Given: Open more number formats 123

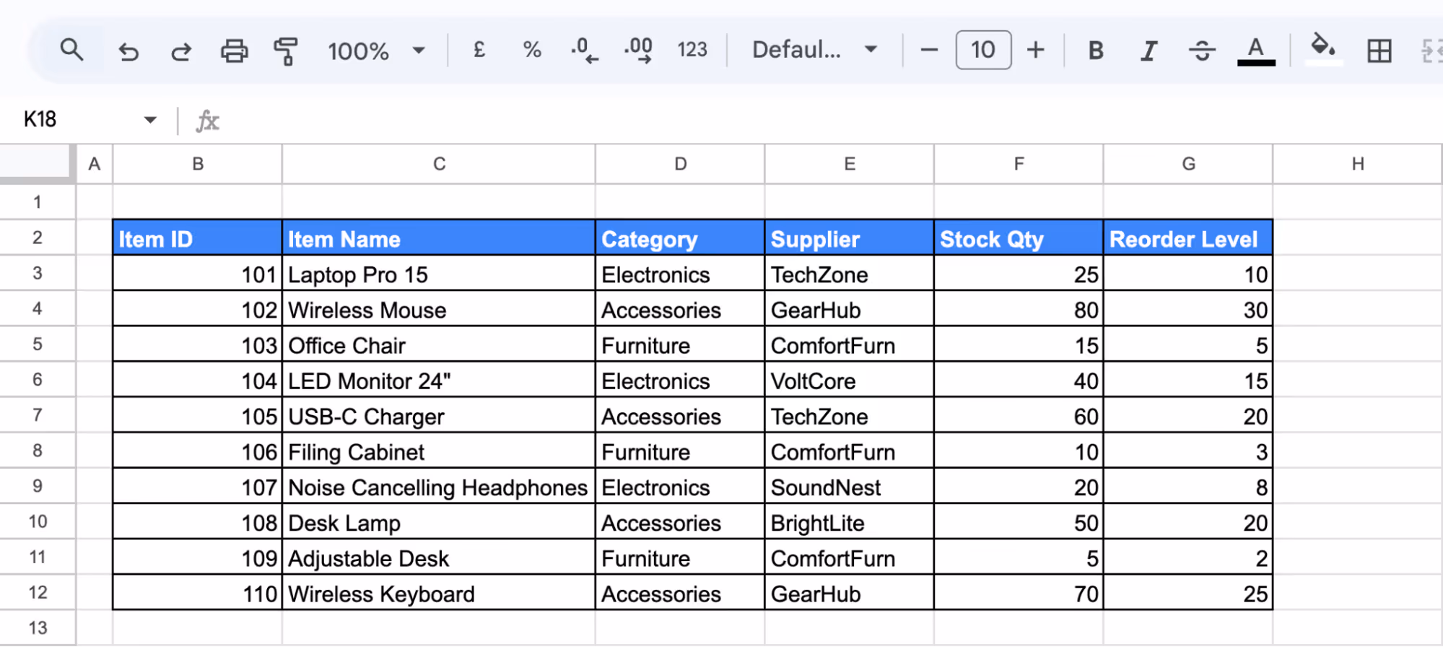Looking at the screenshot, I should click(x=692, y=50).
